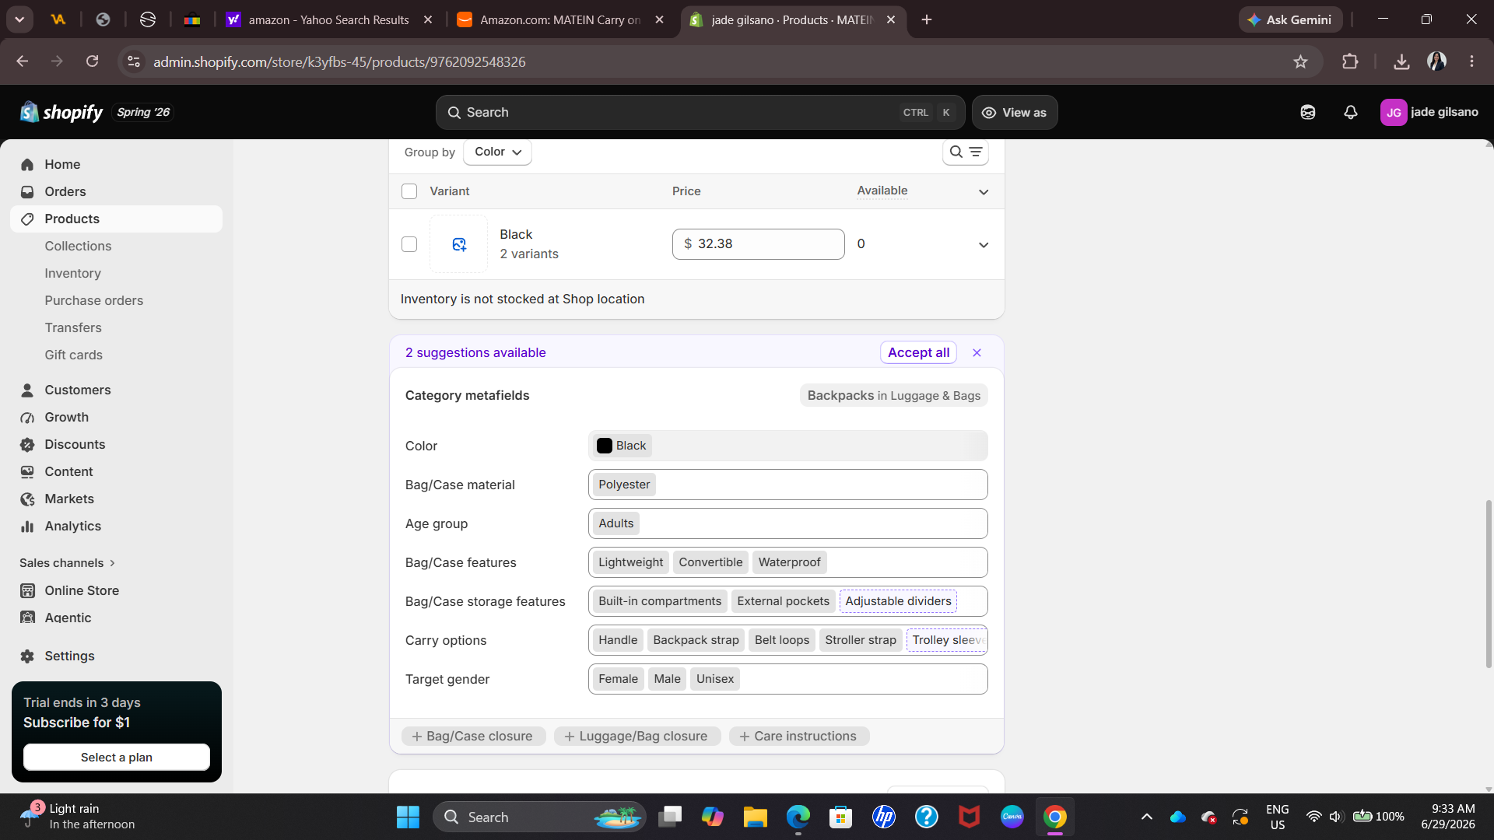Open McAfee from taskbar
This screenshot has height=840, width=1494.
click(x=969, y=817)
